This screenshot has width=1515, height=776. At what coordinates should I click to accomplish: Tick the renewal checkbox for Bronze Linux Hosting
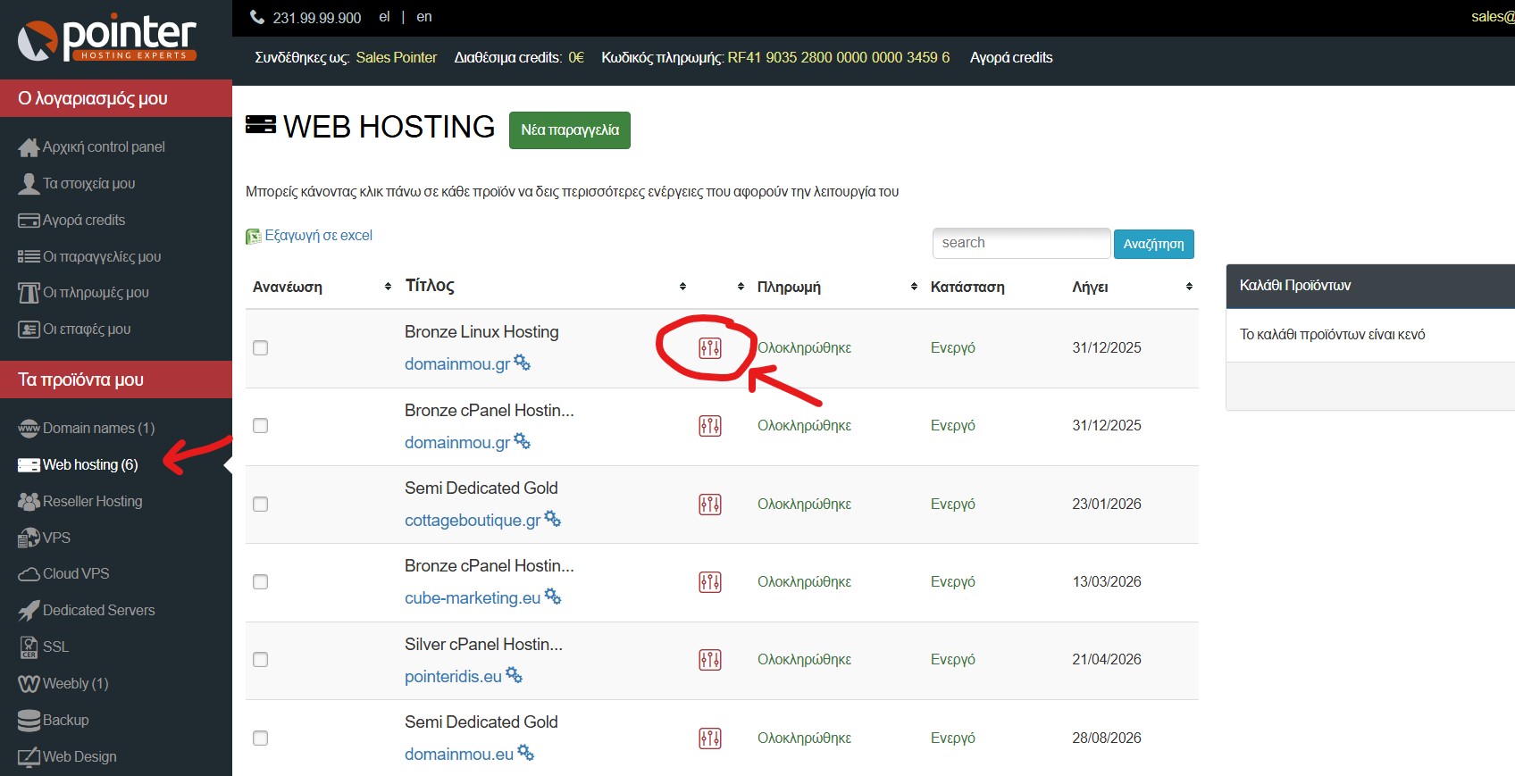pos(261,348)
